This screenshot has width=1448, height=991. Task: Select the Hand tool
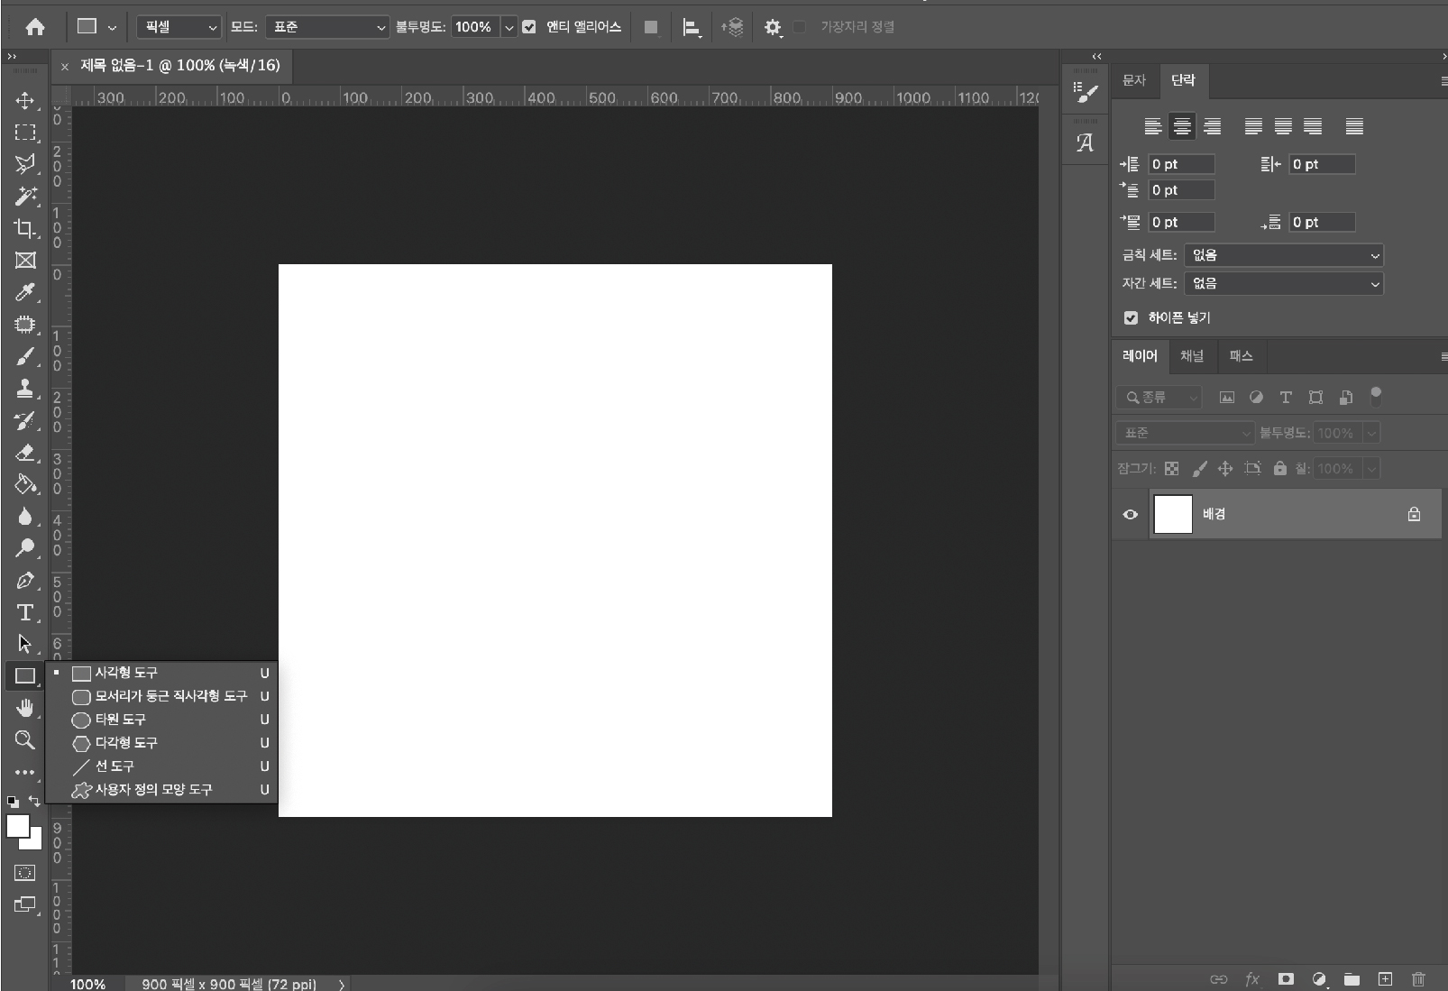(25, 708)
